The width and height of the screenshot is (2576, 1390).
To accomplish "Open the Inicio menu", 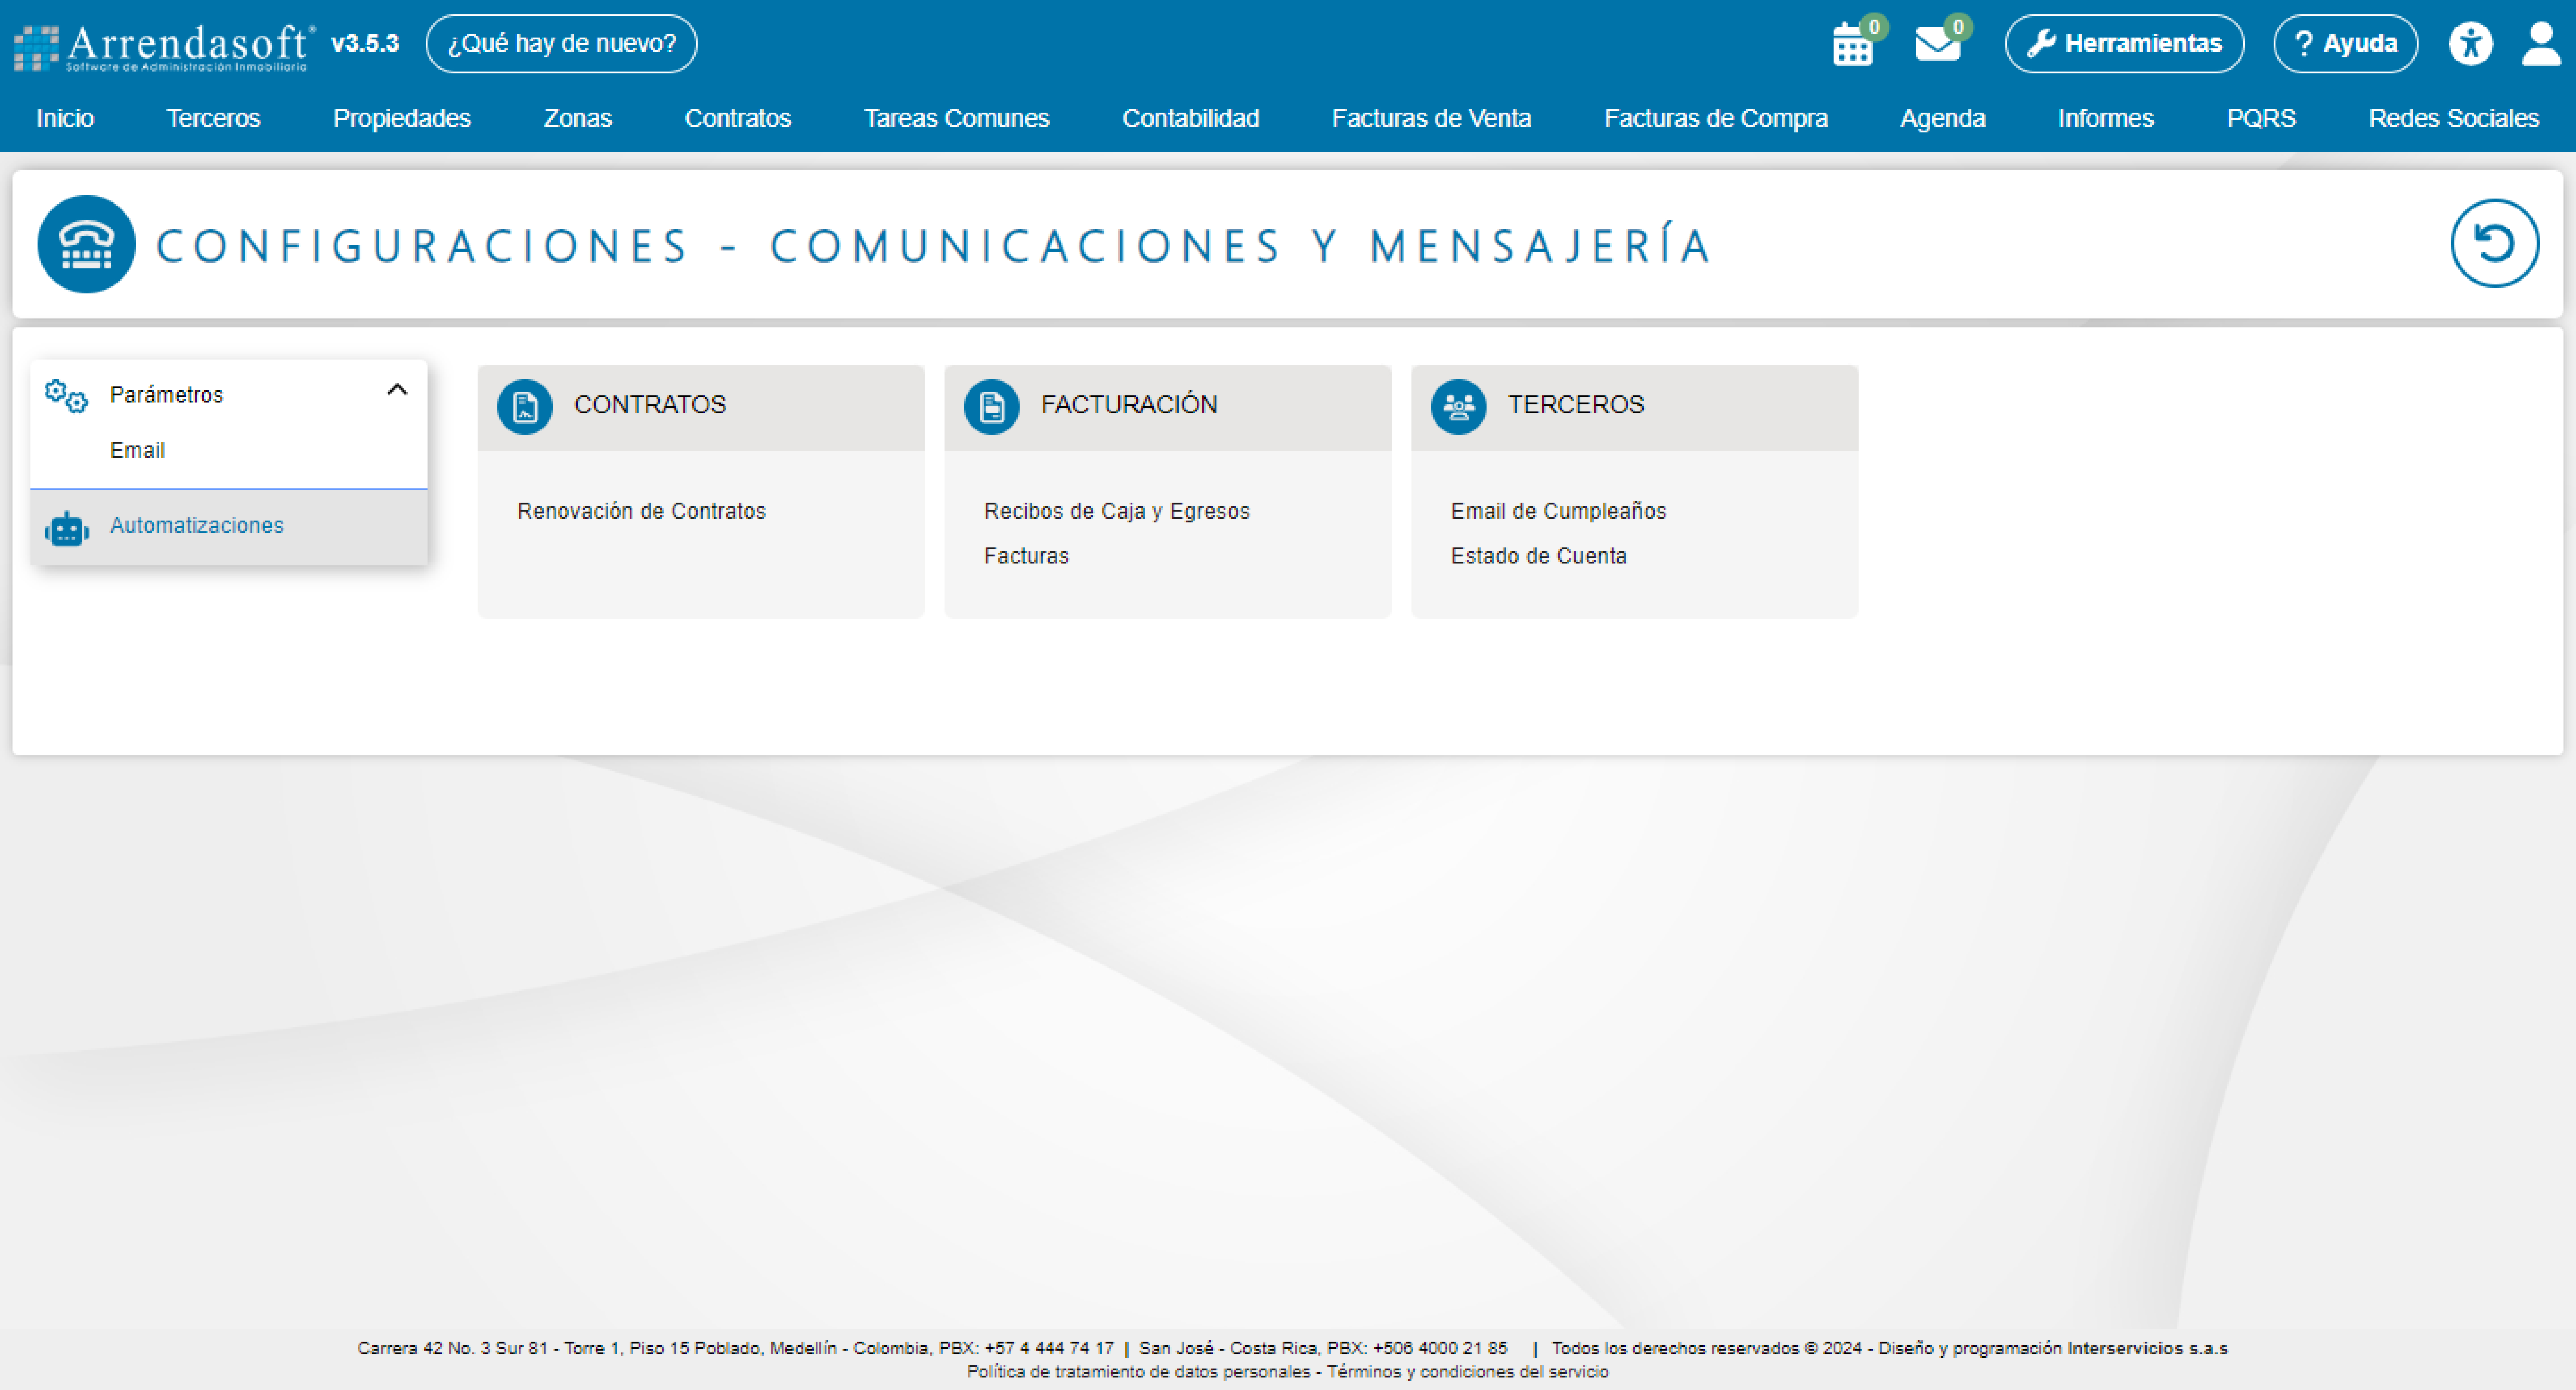I will pos(65,118).
